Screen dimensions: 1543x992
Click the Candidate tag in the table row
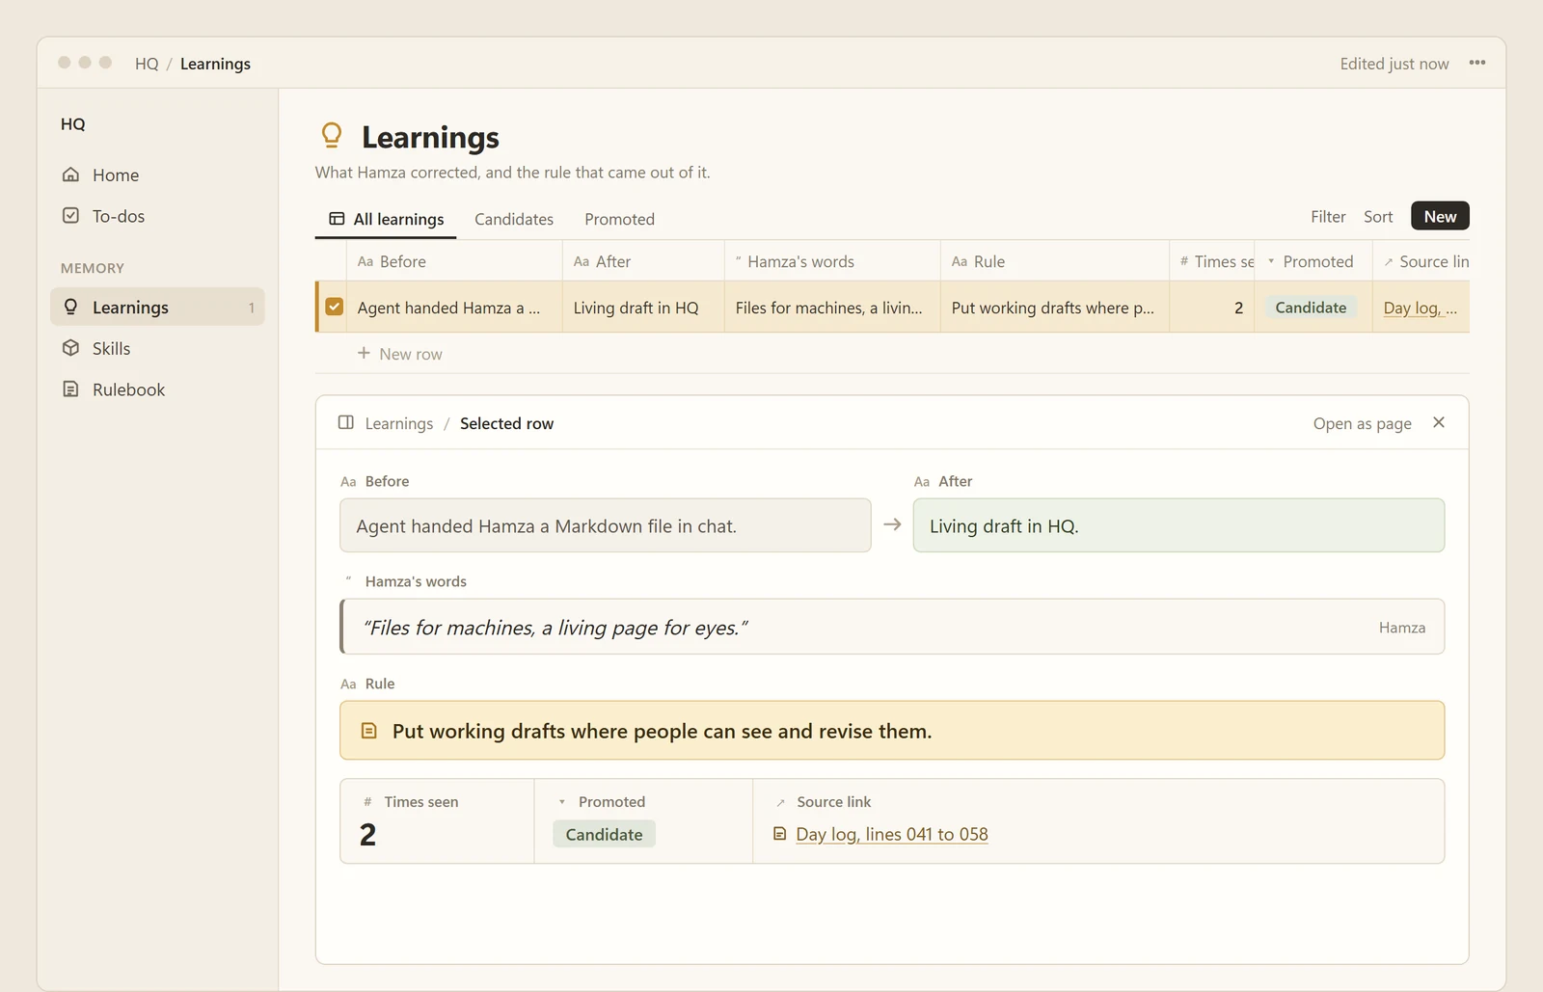(1311, 308)
